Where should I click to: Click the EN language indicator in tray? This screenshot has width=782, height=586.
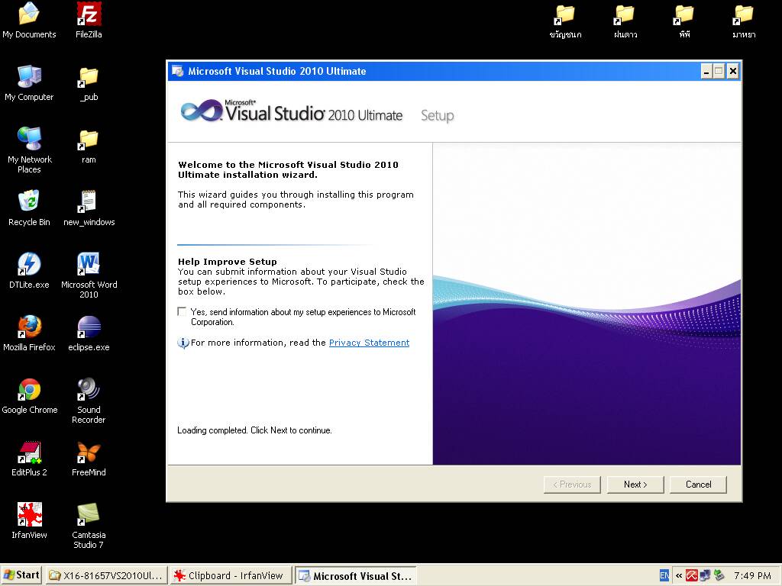tap(664, 575)
